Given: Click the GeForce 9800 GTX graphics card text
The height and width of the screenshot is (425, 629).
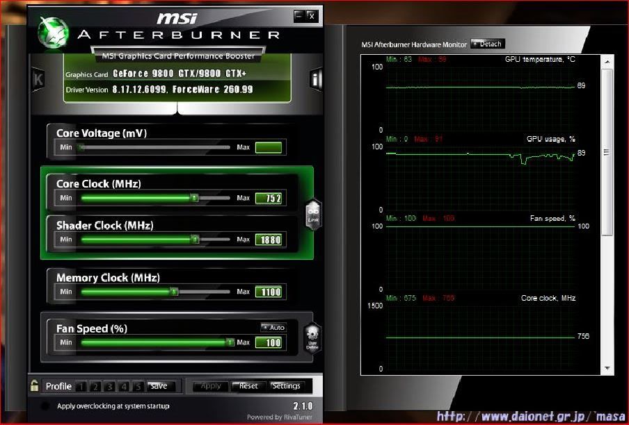Looking at the screenshot, I should coord(180,74).
